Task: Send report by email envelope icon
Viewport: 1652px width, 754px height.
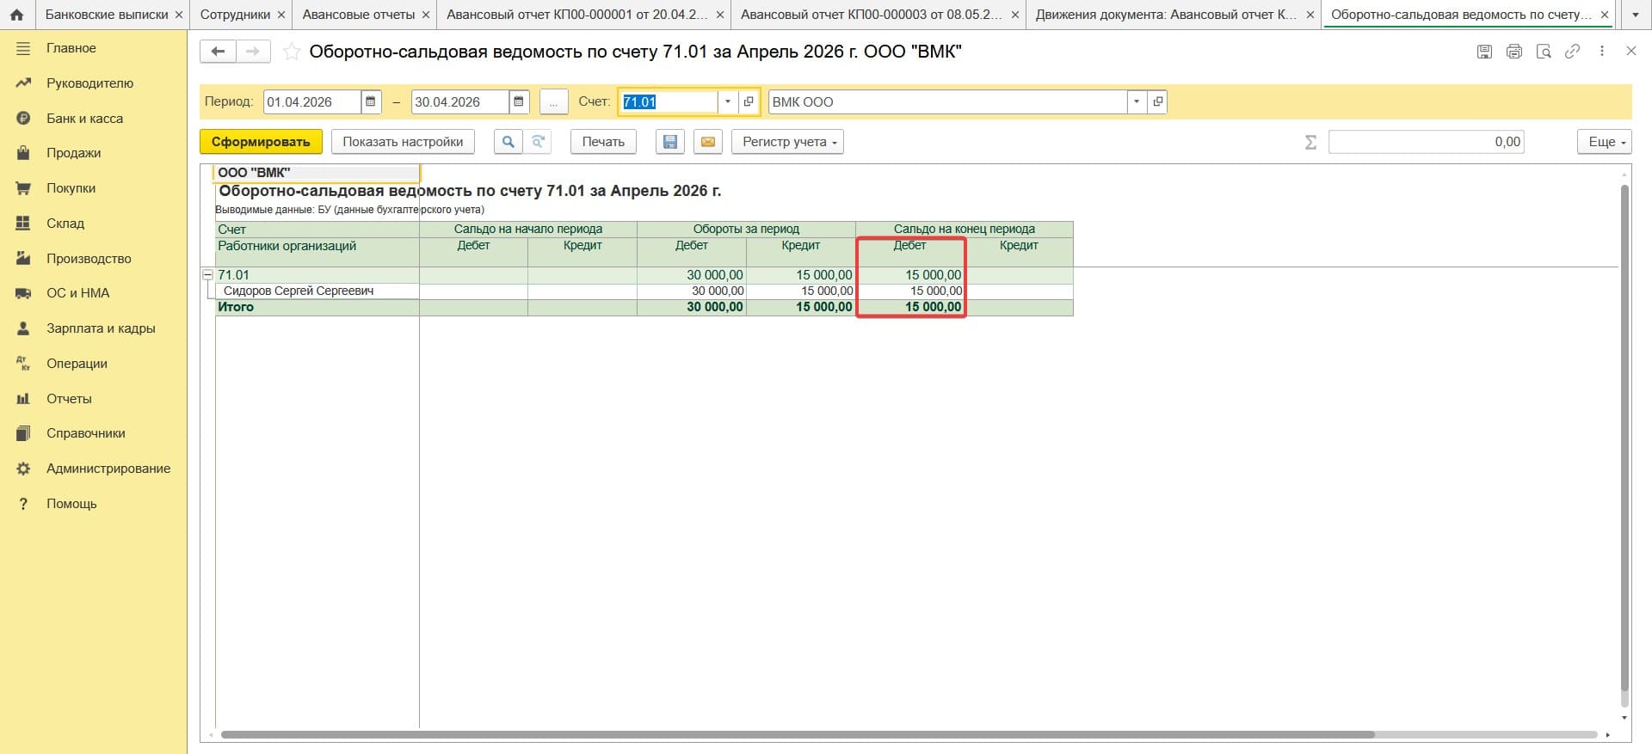Action: coord(708,142)
